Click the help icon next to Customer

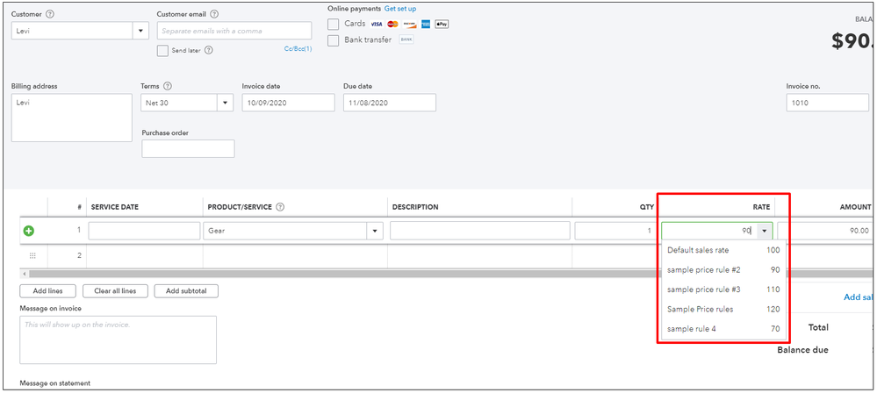(x=50, y=14)
